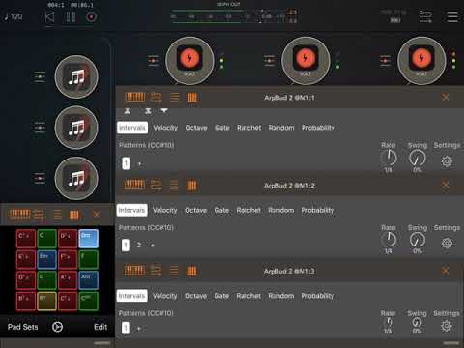
Task: Open Pad Sets in the chord pad panel
Action: [22, 327]
